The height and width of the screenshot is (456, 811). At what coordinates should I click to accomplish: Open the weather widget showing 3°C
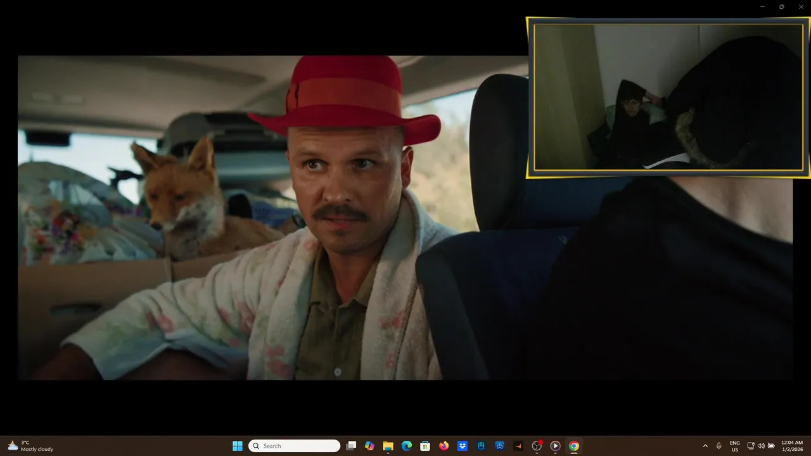(30, 446)
